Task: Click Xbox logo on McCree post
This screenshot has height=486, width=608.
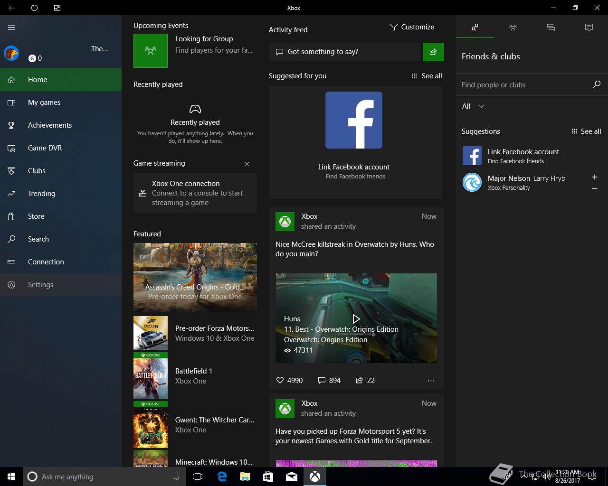Action: [x=285, y=222]
